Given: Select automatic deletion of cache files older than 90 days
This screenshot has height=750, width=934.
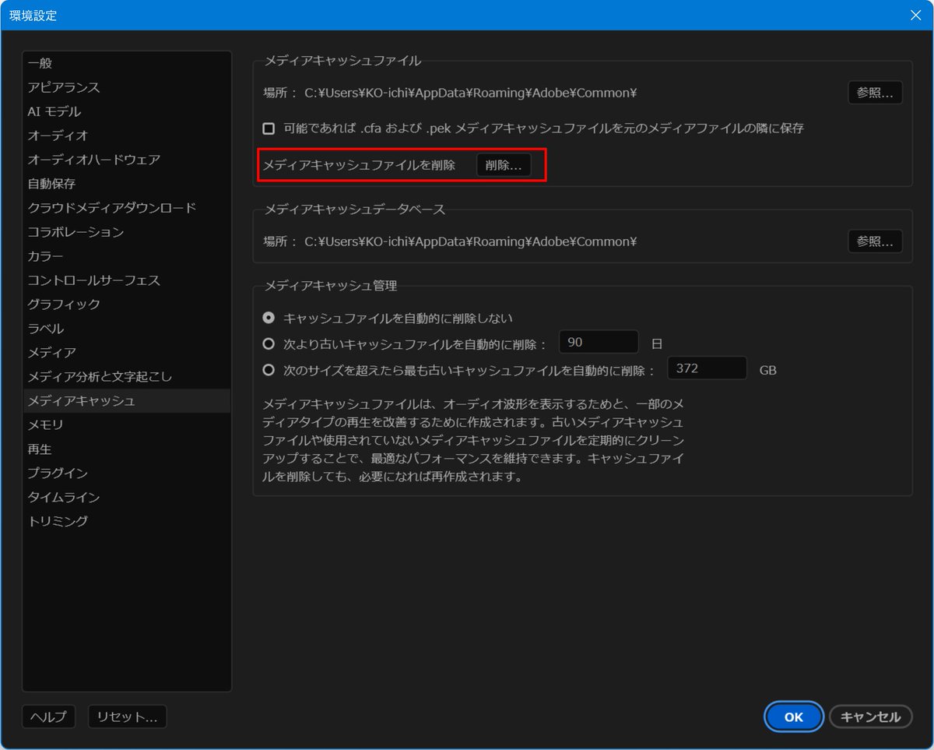Looking at the screenshot, I should coord(269,343).
